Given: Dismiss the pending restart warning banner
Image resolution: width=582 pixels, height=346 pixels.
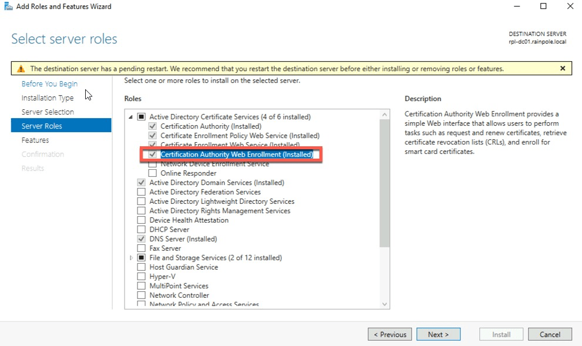Looking at the screenshot, I should (x=563, y=68).
